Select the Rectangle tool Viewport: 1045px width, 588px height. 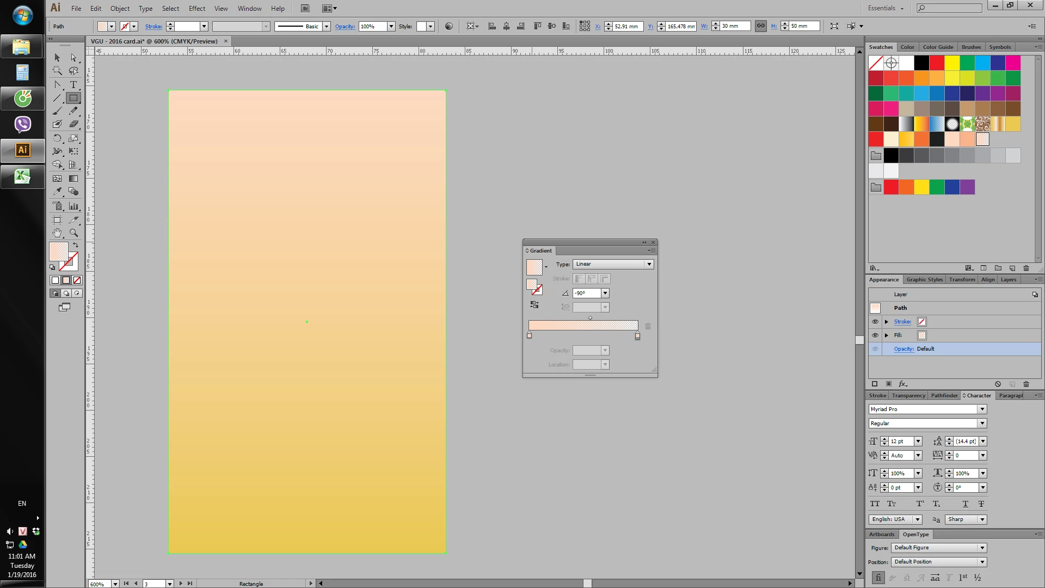point(73,99)
